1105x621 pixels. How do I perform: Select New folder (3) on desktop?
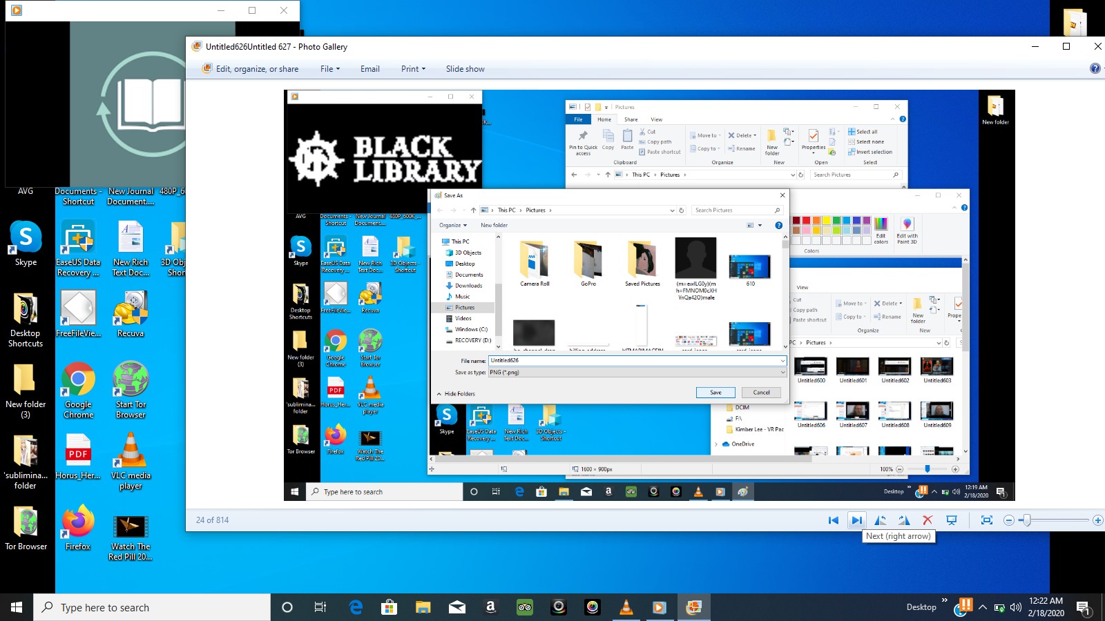click(26, 390)
